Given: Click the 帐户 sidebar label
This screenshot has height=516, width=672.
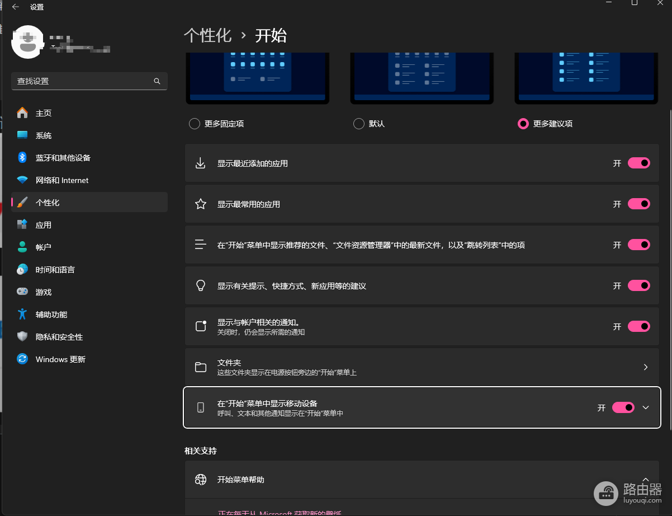Looking at the screenshot, I should click(44, 247).
